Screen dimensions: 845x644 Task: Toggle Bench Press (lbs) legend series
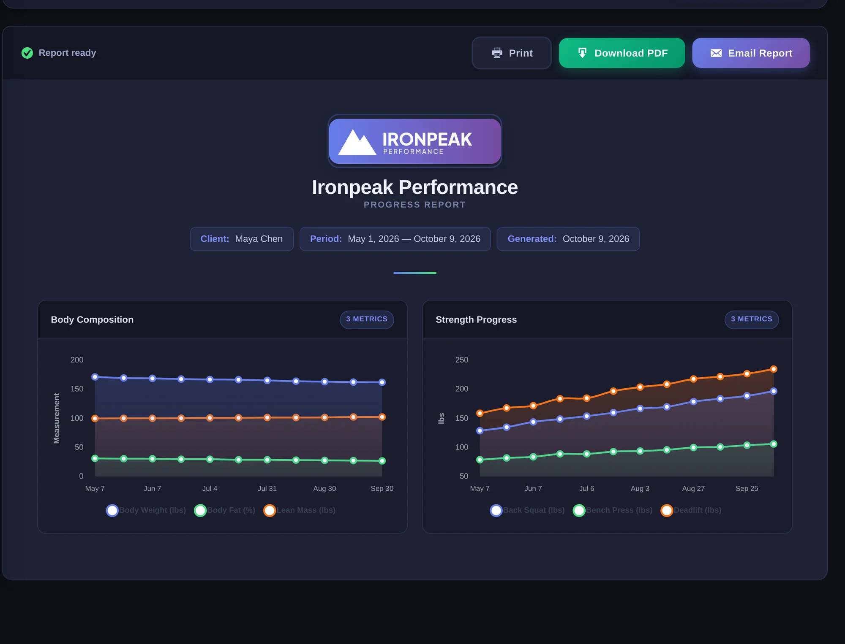[x=613, y=510]
